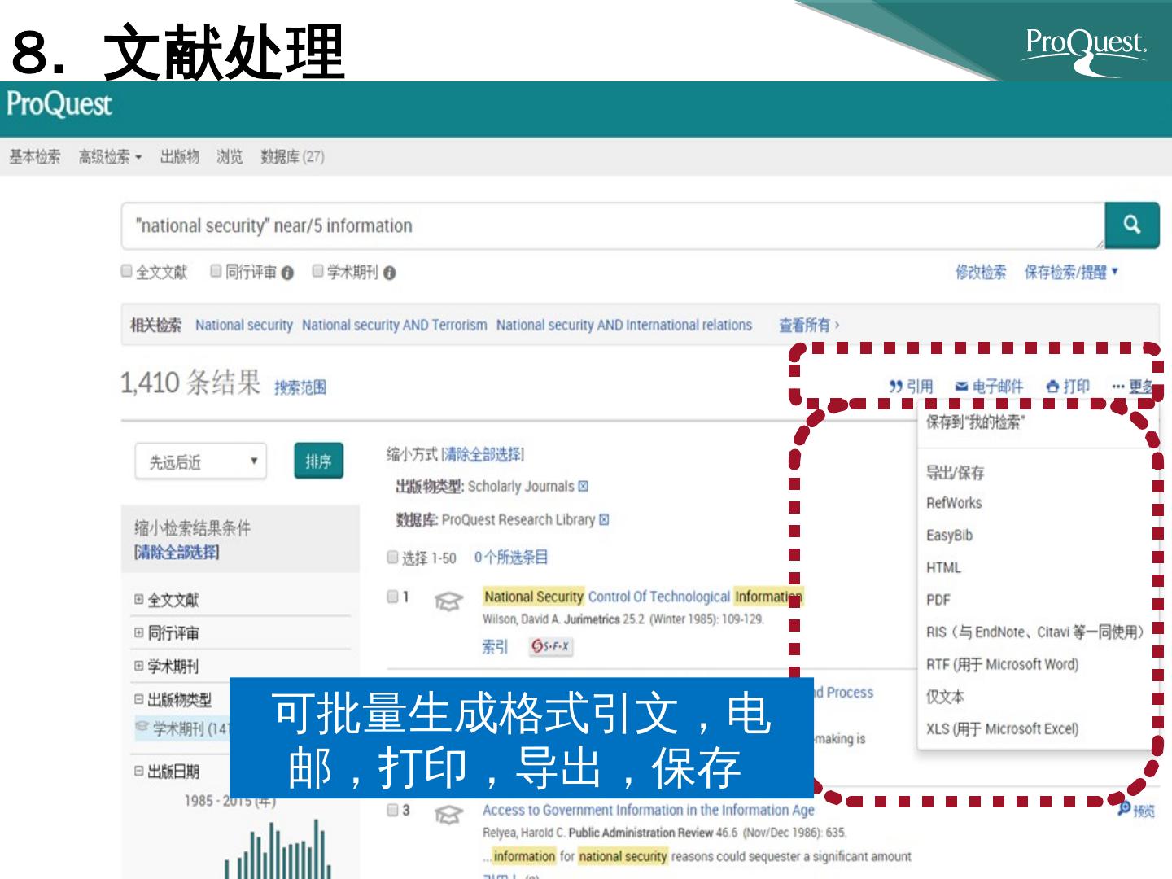
Task: Open info icon beside 同行评审 checkbox
Action: (287, 273)
